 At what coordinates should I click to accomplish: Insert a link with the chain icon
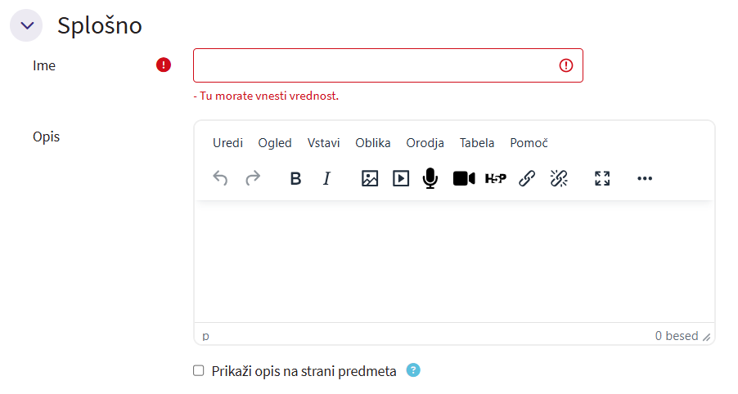pyautogui.click(x=527, y=178)
